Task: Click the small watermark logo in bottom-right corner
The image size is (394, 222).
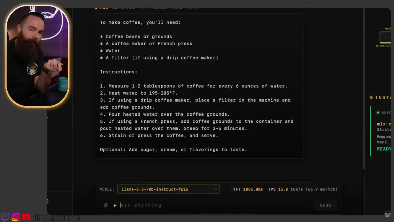Action: [388, 213]
